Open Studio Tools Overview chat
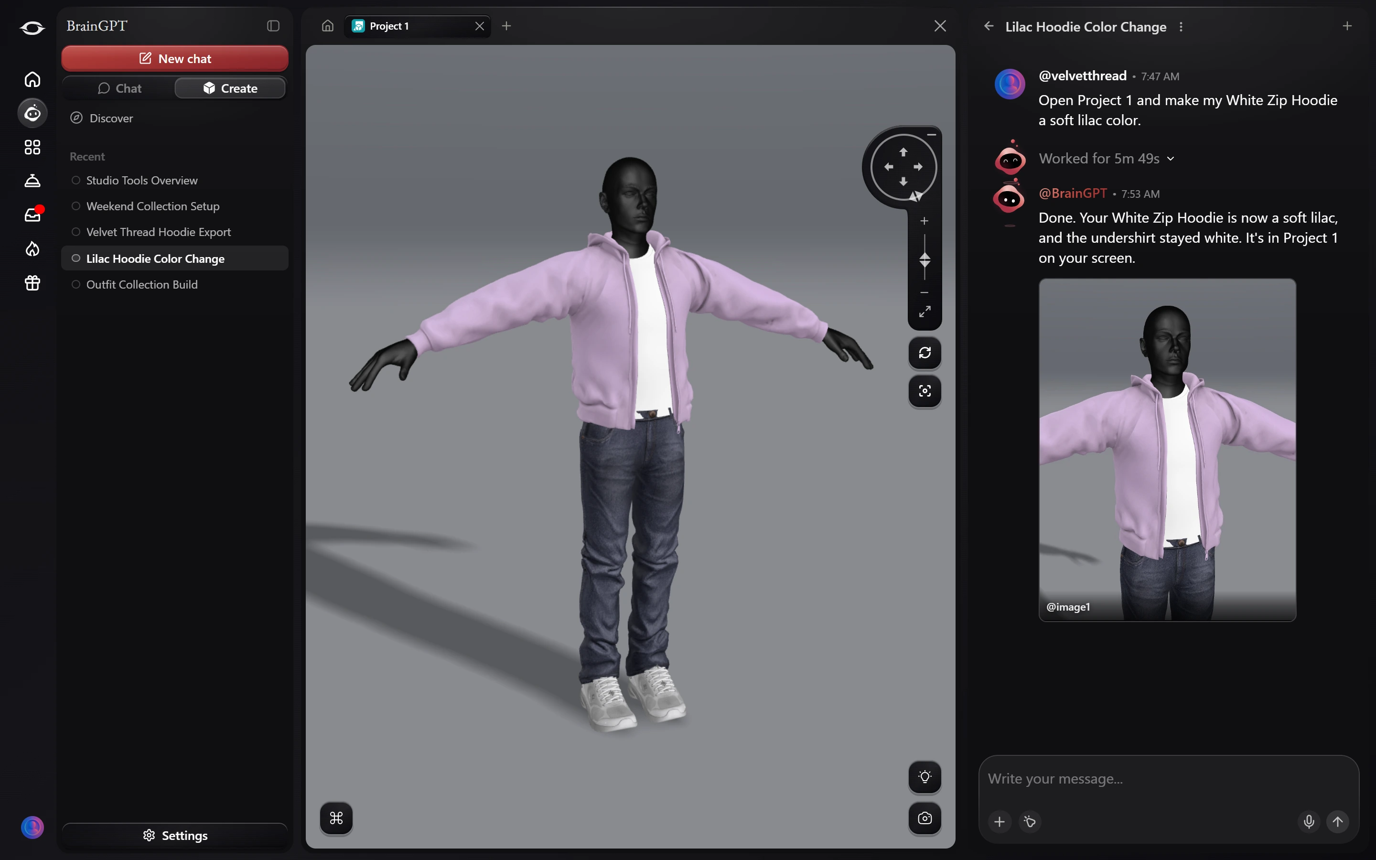Viewport: 1376px width, 860px height. [174, 180]
